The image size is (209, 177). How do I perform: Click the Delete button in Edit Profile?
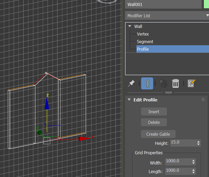click(x=154, y=122)
